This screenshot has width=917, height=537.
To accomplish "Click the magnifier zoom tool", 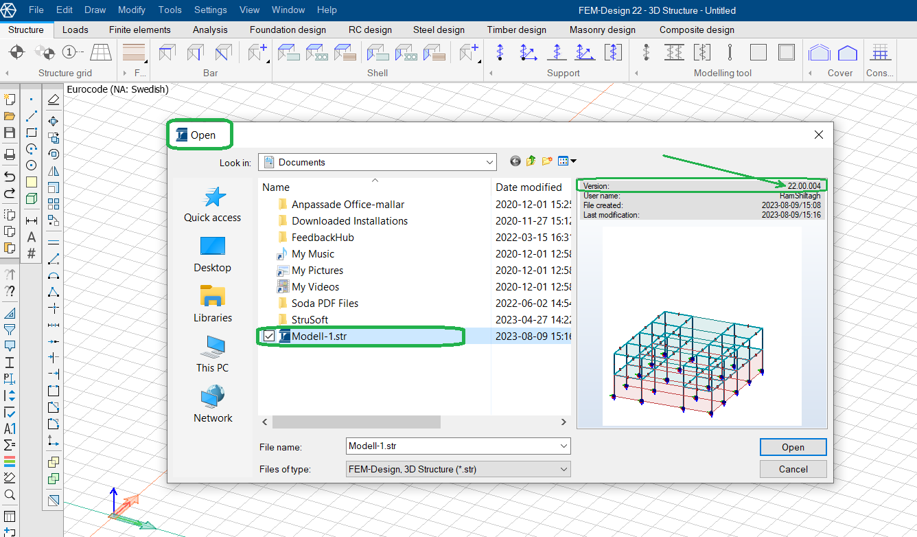I will pos(10,495).
